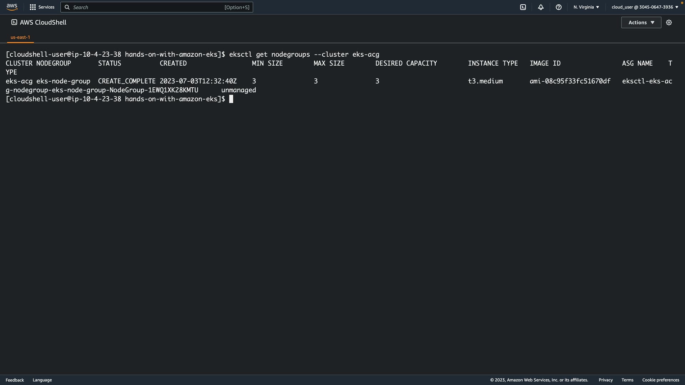Screen dimensions: 685x385
Task: Click the terminal prompt cursor line
Action: (x=231, y=99)
